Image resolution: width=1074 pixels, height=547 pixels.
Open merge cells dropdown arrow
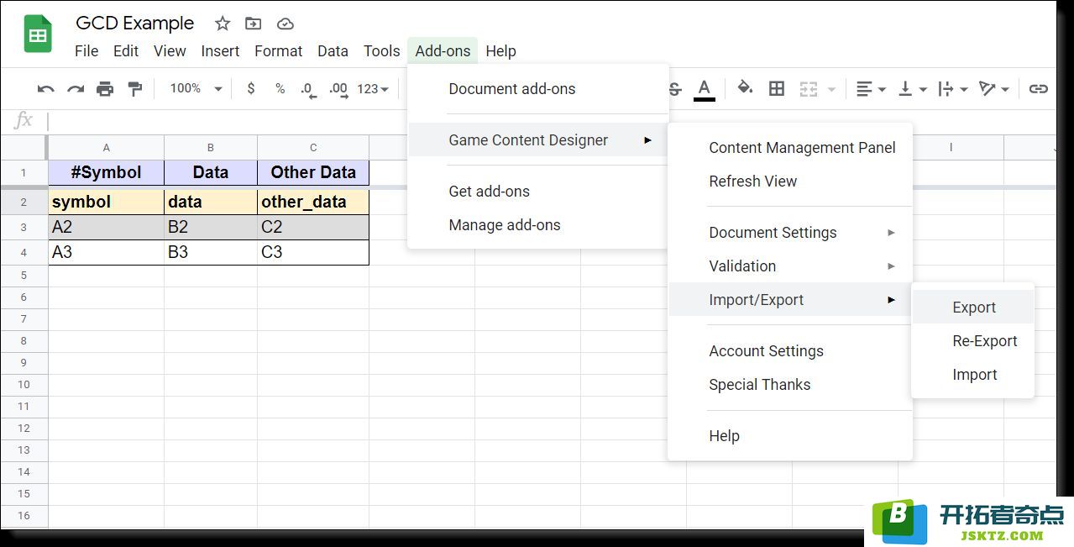831,89
